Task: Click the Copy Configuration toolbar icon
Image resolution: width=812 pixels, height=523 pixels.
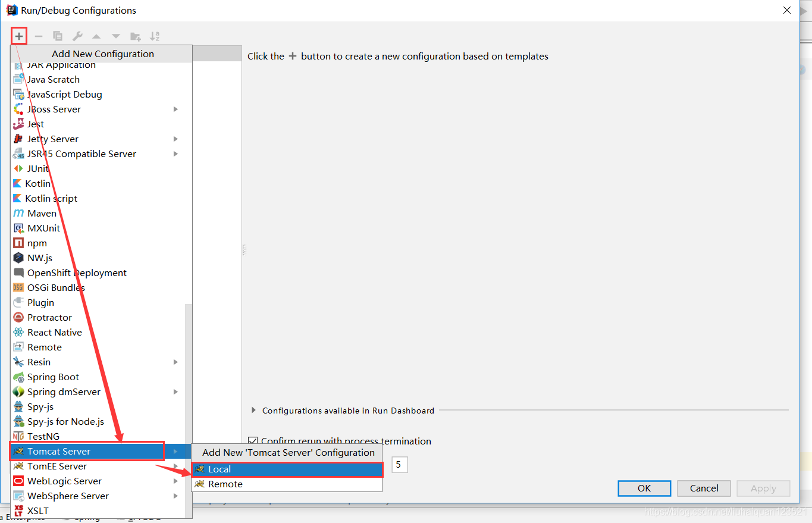Action: 58,36
